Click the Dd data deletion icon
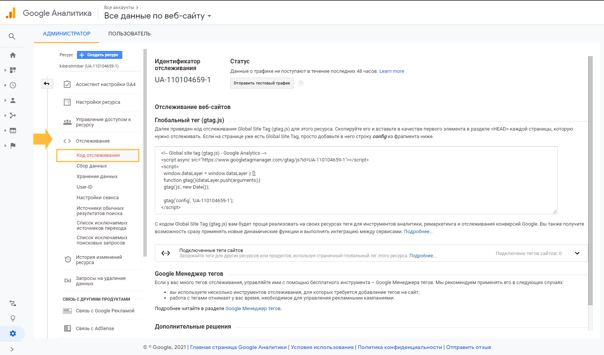Screen dimensions: 604x355 pos(68,281)
